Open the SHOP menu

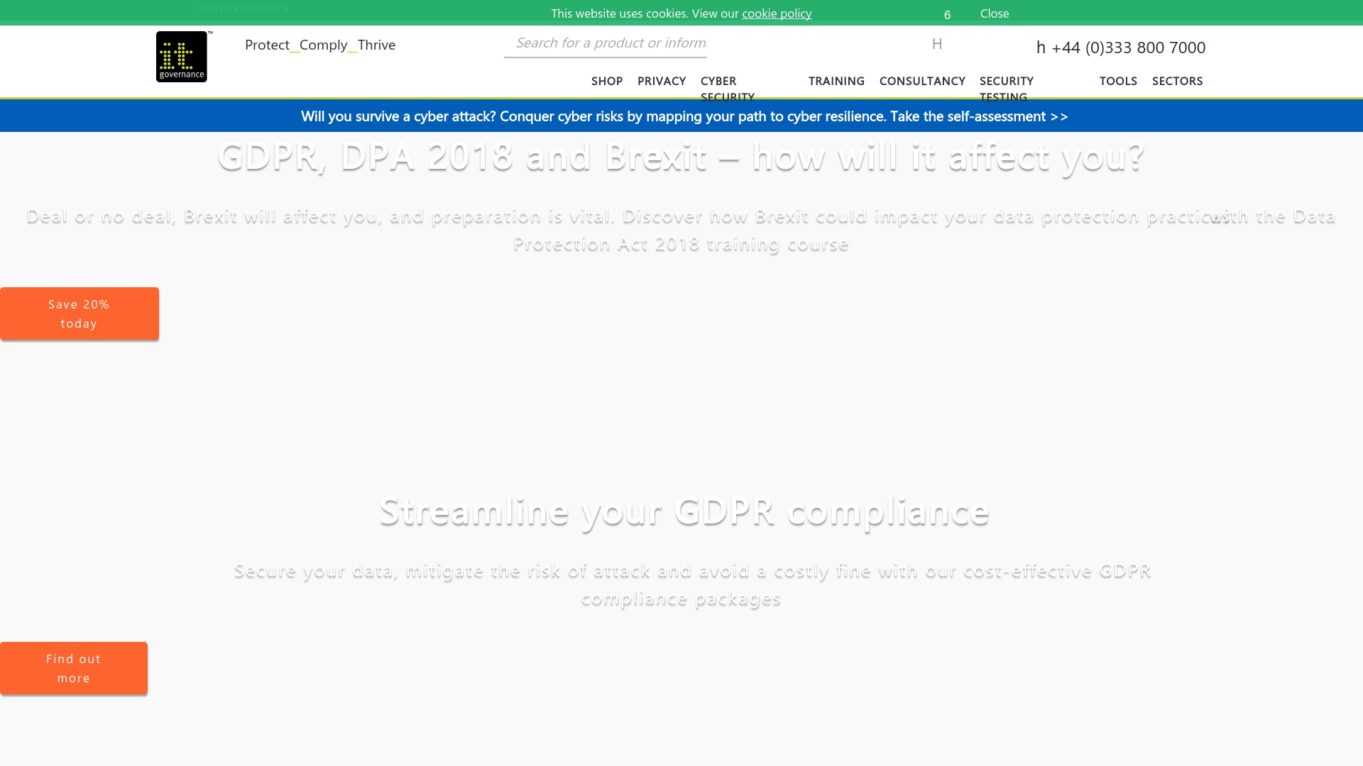607,81
